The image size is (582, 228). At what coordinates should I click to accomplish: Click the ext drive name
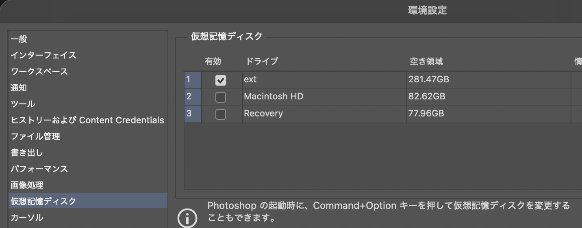tap(250, 80)
